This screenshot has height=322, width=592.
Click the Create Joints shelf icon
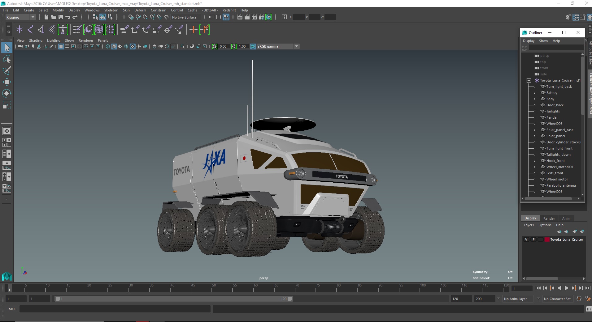pos(30,30)
